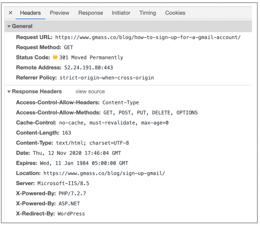Open the Preview tab

[x=59, y=13]
